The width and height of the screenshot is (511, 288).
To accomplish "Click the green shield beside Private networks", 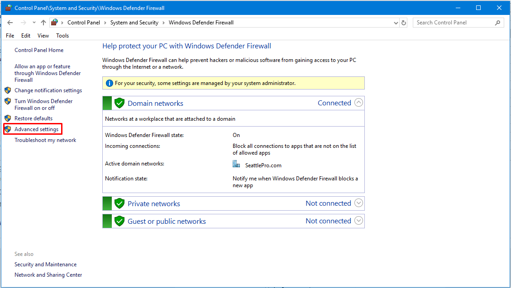I will pyautogui.click(x=119, y=203).
